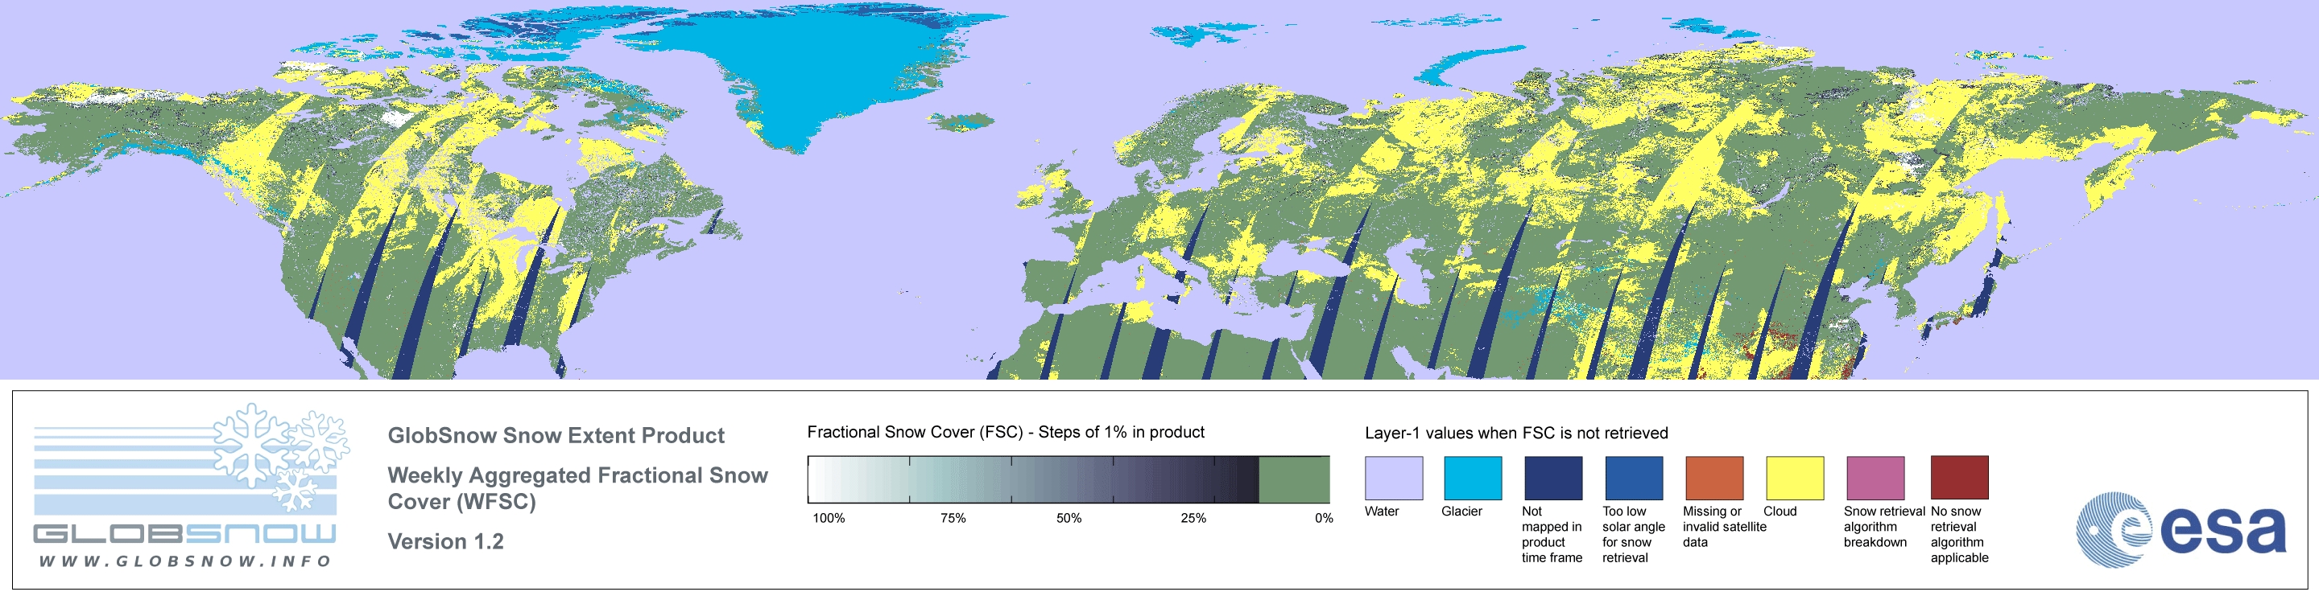Click the 50% scale label
This screenshot has height=600, width=2319.
point(1069,518)
